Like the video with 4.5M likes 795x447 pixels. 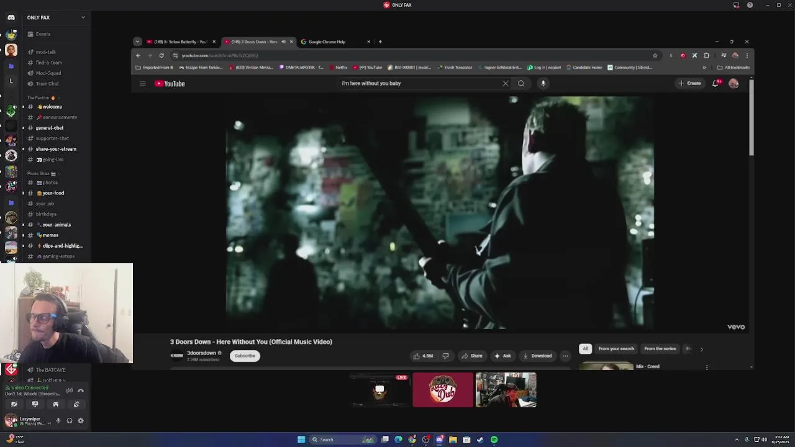click(423, 356)
